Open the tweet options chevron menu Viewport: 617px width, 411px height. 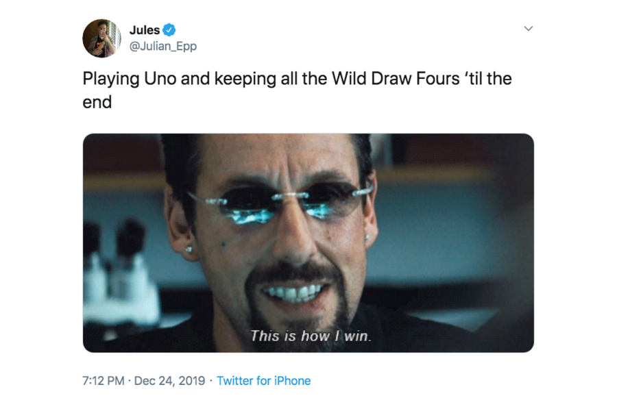click(529, 29)
